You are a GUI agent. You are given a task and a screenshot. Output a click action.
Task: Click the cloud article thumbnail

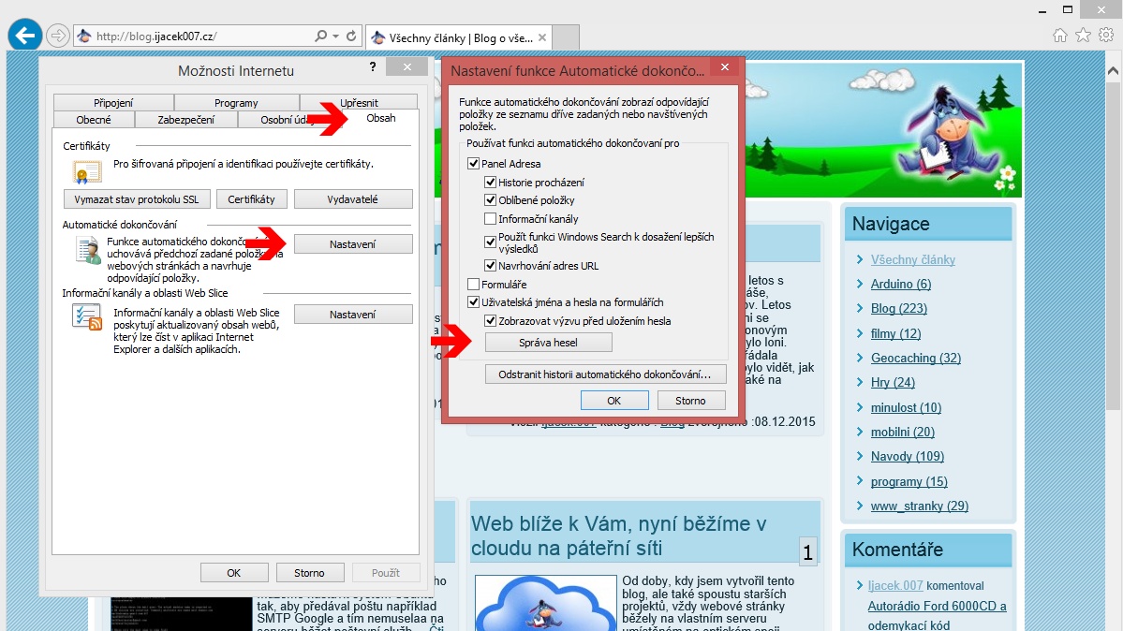click(545, 603)
